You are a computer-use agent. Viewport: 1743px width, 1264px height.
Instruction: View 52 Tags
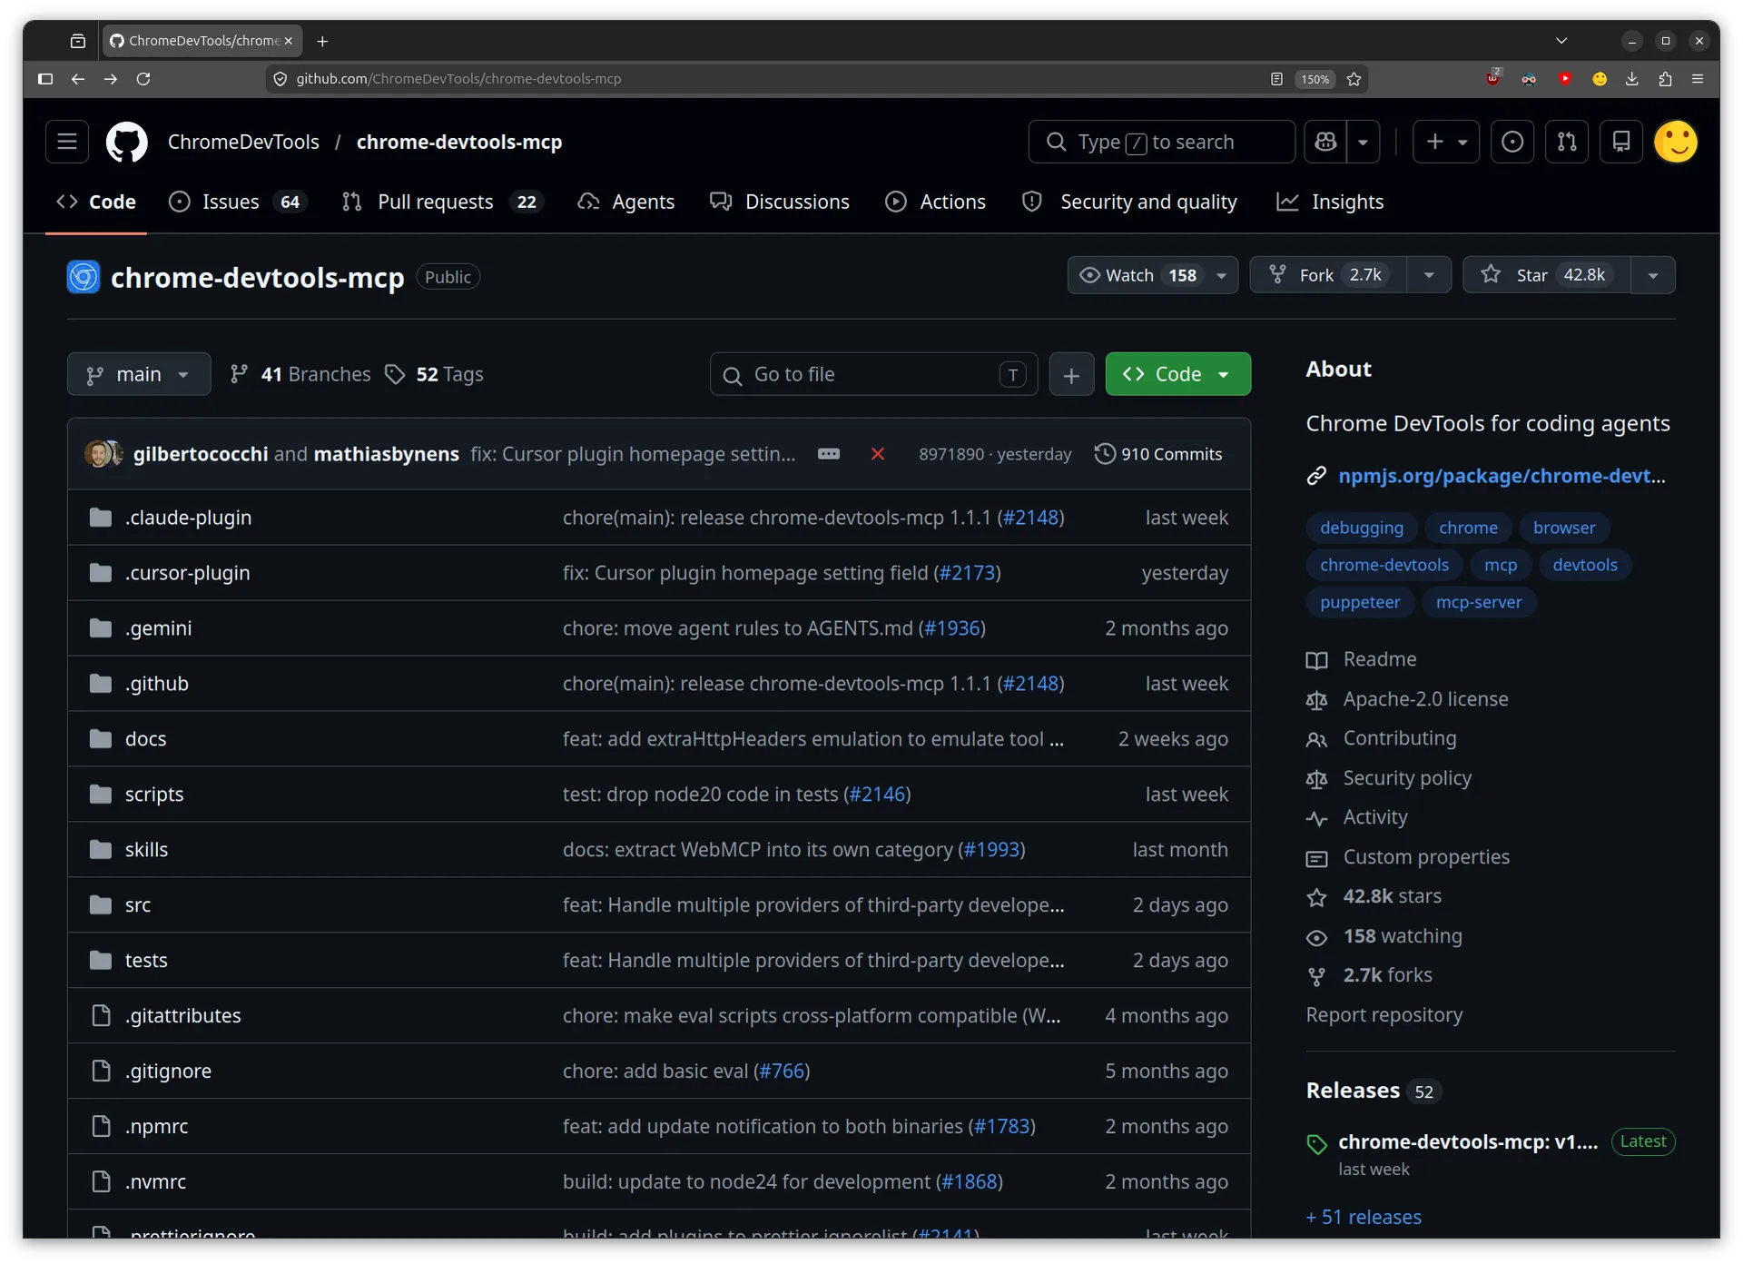pos(435,374)
